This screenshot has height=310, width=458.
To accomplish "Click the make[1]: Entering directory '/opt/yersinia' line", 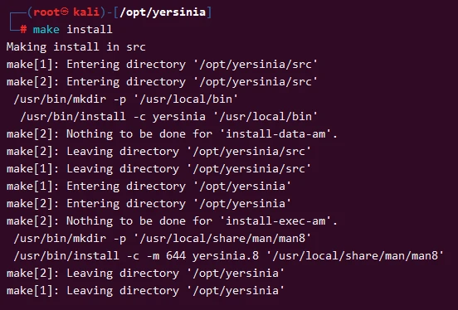I will (149, 186).
